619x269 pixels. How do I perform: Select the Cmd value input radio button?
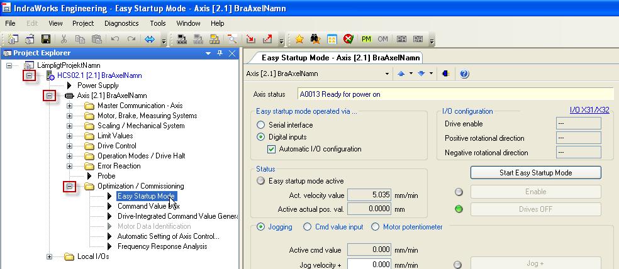coord(307,227)
